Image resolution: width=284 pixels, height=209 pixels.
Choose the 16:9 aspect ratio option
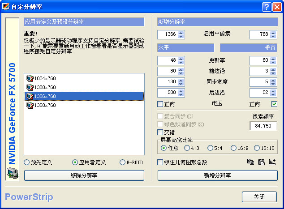click(233, 148)
